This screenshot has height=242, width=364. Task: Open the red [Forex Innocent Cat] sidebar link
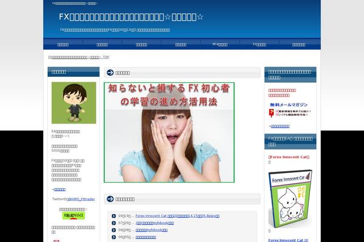[289, 157]
